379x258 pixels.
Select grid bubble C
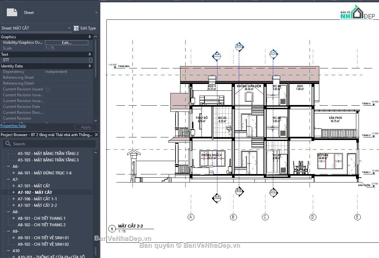(265, 217)
